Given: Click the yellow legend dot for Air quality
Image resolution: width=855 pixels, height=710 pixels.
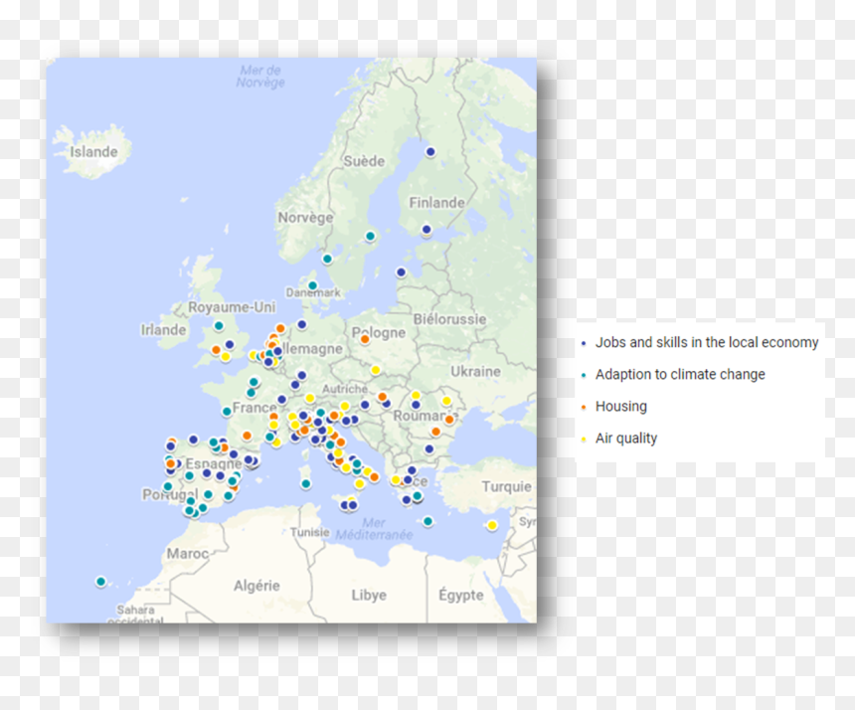Looking at the screenshot, I should tap(584, 439).
